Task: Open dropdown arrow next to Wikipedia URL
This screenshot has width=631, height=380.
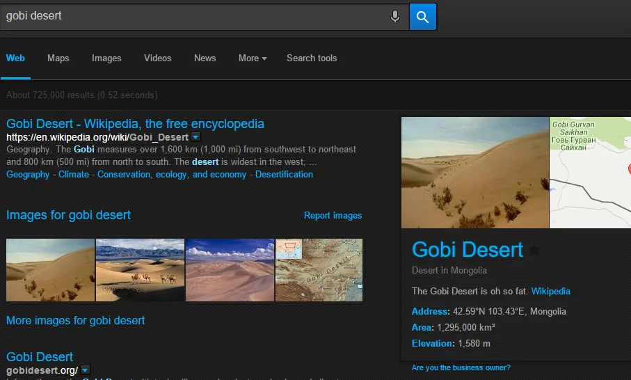Action: tap(195, 137)
